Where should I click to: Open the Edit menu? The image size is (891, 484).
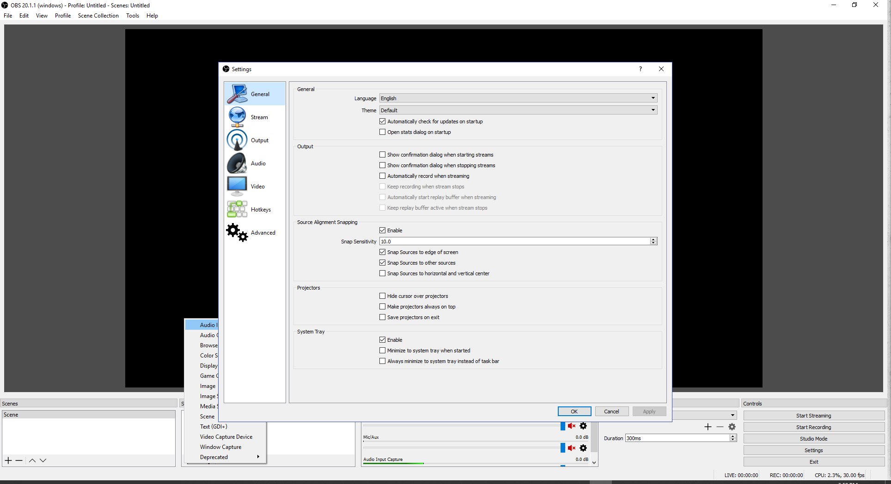24,15
